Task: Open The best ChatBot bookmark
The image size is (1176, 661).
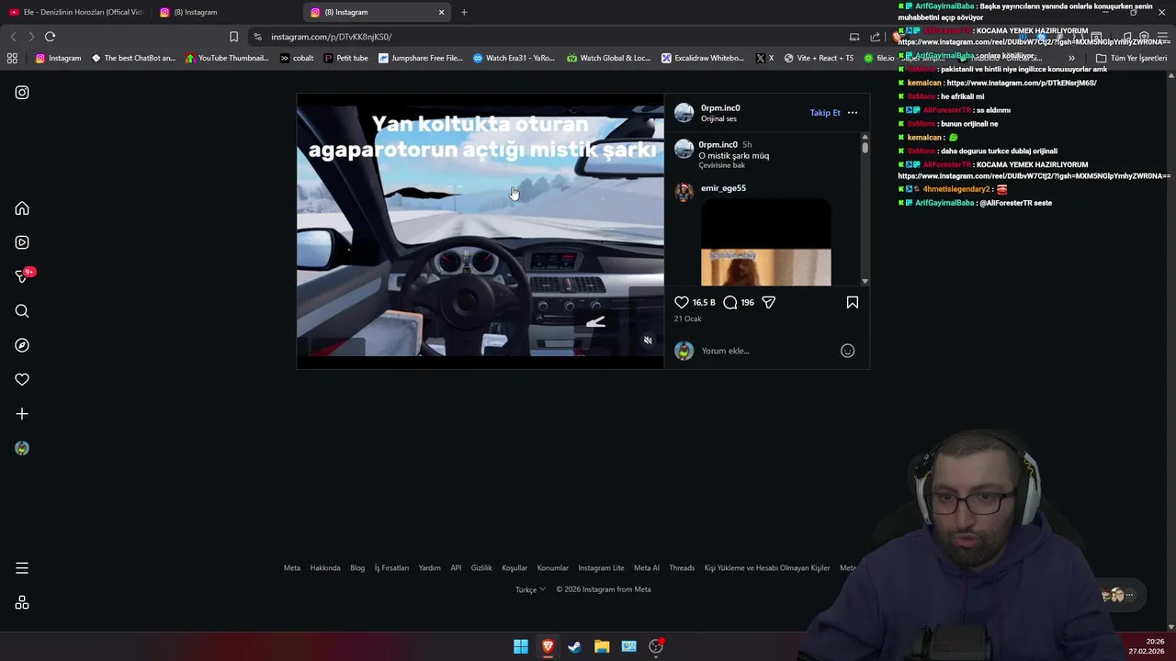Action: [133, 58]
